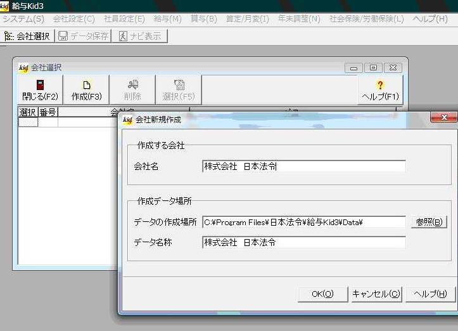Image resolution: width=458 pixels, height=331 pixels.
Task: Open the 社員設定(E) menu
Action: [124, 19]
